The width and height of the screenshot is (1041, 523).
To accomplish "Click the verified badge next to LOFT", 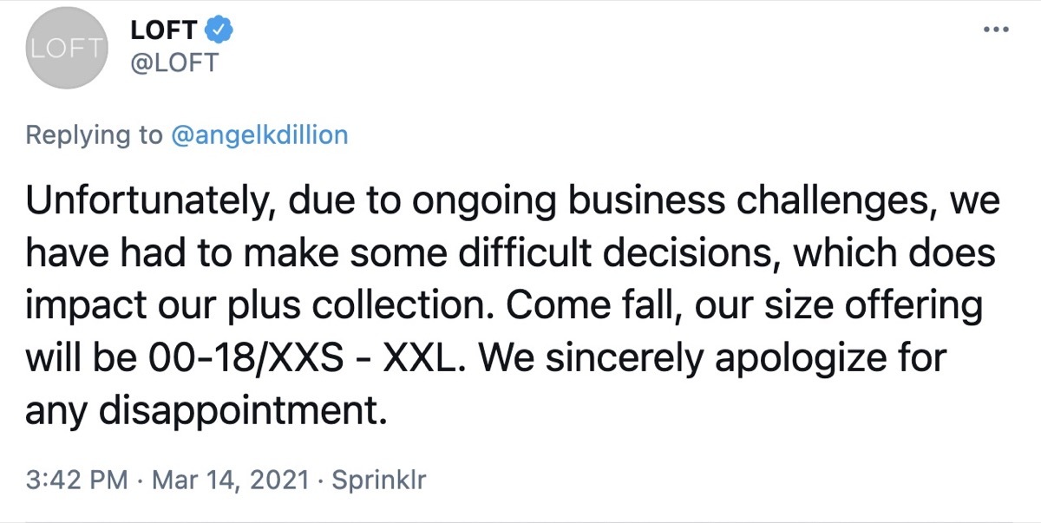I will tap(213, 29).
